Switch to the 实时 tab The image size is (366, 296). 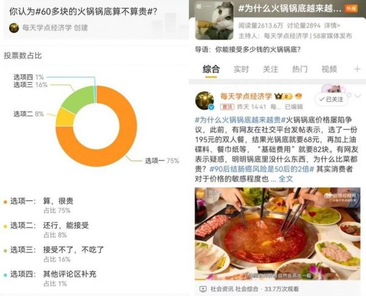click(241, 69)
